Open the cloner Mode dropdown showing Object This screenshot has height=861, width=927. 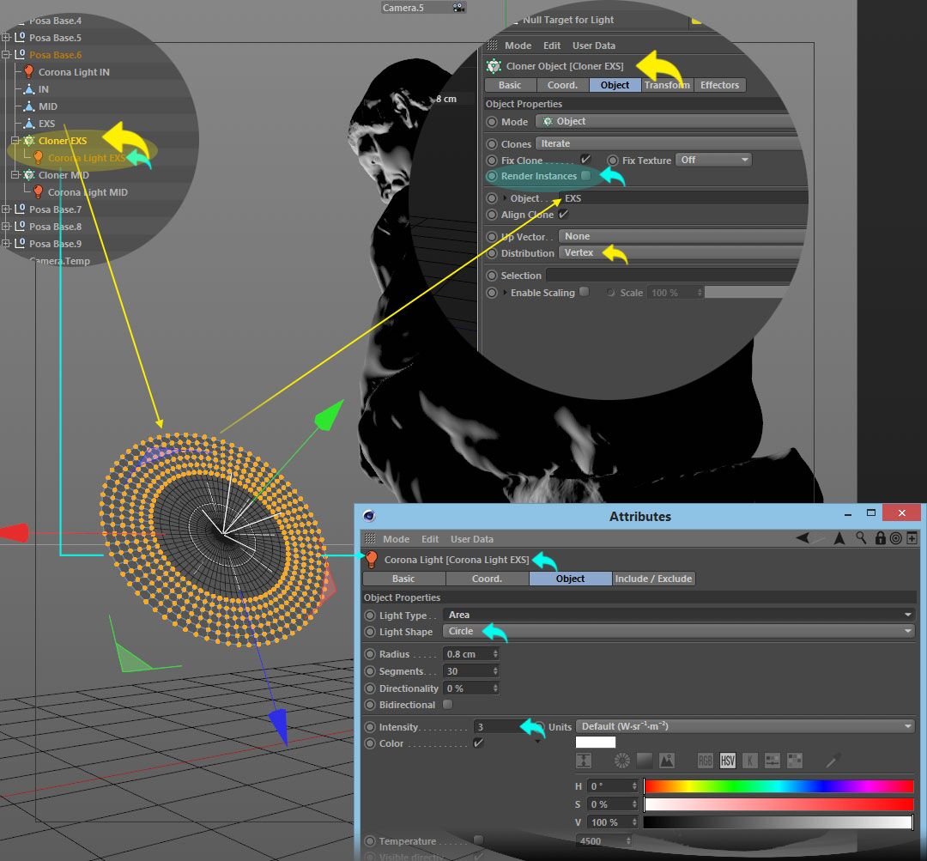(667, 121)
